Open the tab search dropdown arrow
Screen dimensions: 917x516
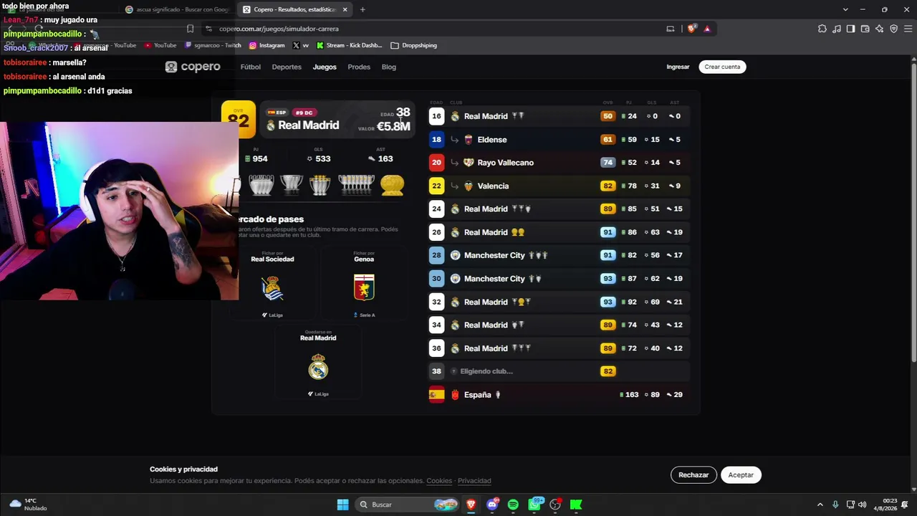(845, 9)
